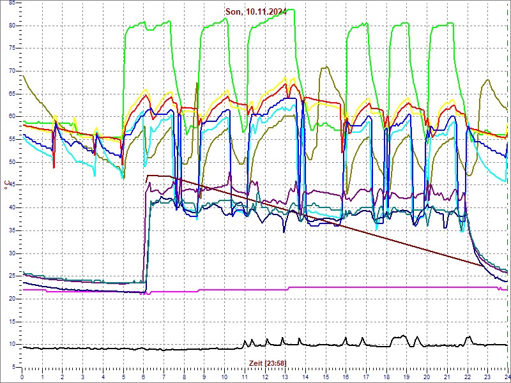Image resolution: width=511 pixels, height=383 pixels.
Task: Click the 'Zeit [23:58]' time axis label
Action: tap(268, 363)
